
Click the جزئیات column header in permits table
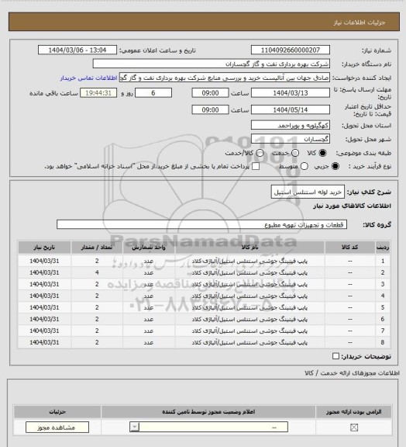coord(57,411)
